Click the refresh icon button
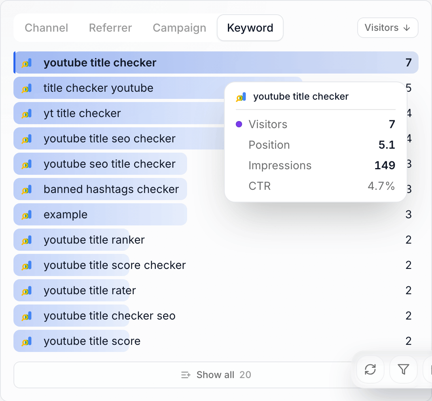Image resolution: width=432 pixels, height=401 pixels. pos(370,369)
